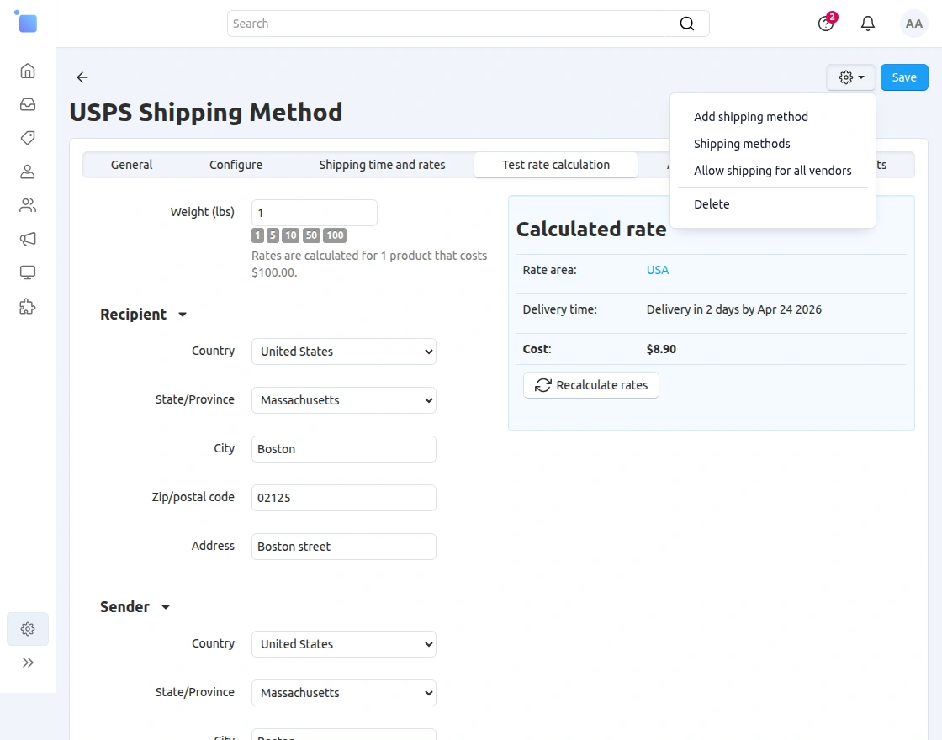Click Delivery in 2 days text
Viewport: 942px width, 740px height.
(x=733, y=309)
